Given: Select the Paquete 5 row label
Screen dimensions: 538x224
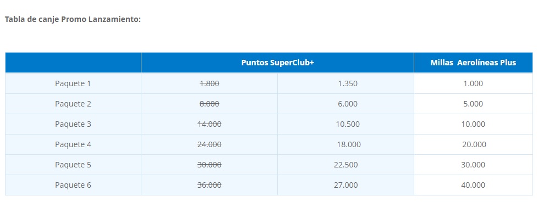Looking at the screenshot, I should point(73,165).
